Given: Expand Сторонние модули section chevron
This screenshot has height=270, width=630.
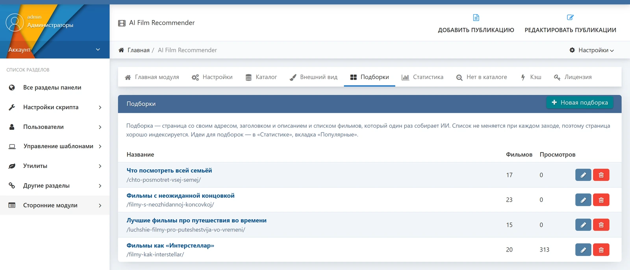Looking at the screenshot, I should [100, 205].
